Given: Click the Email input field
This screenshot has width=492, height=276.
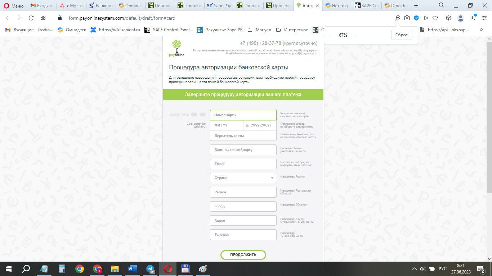Looking at the screenshot, I should [243, 164].
